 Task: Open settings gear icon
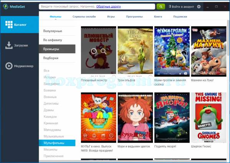click(x=199, y=7)
